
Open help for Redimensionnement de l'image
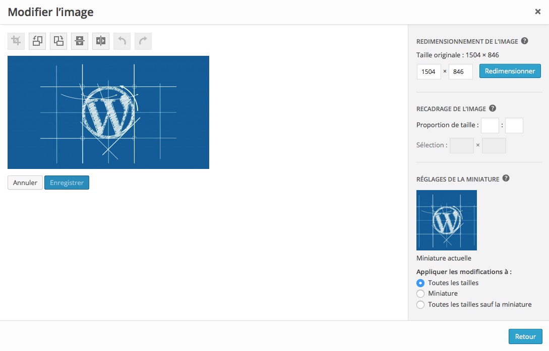point(524,41)
